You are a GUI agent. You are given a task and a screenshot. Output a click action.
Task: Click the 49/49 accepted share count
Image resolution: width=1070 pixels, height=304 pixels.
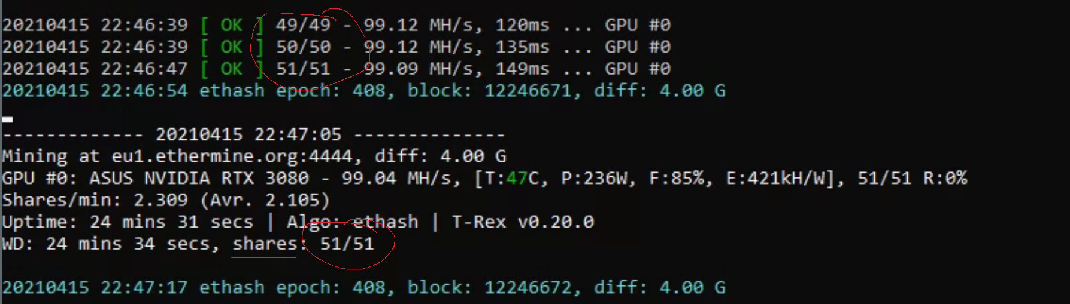[303, 25]
